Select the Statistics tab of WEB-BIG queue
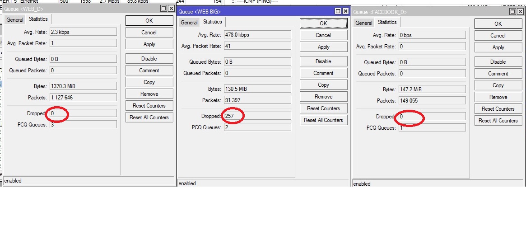This screenshot has height=244, width=526. click(213, 22)
